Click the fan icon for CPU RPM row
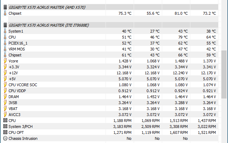228x143 pixels. pos(5,121)
